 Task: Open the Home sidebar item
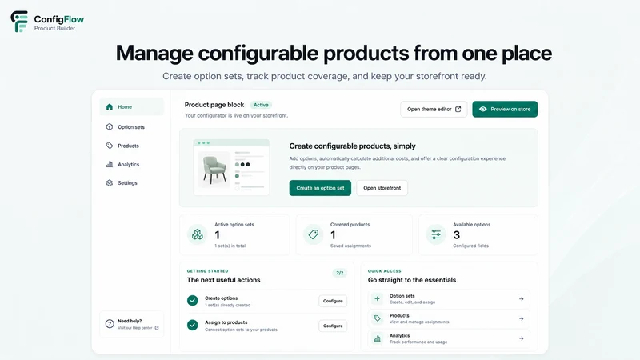(131, 107)
